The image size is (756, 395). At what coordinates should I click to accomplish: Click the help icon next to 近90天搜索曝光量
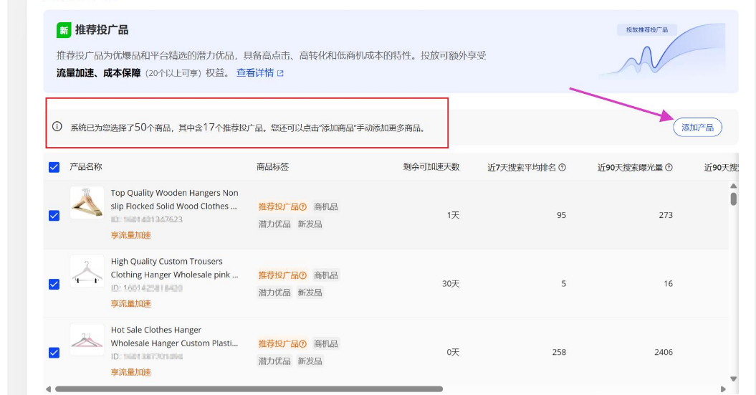click(x=669, y=167)
